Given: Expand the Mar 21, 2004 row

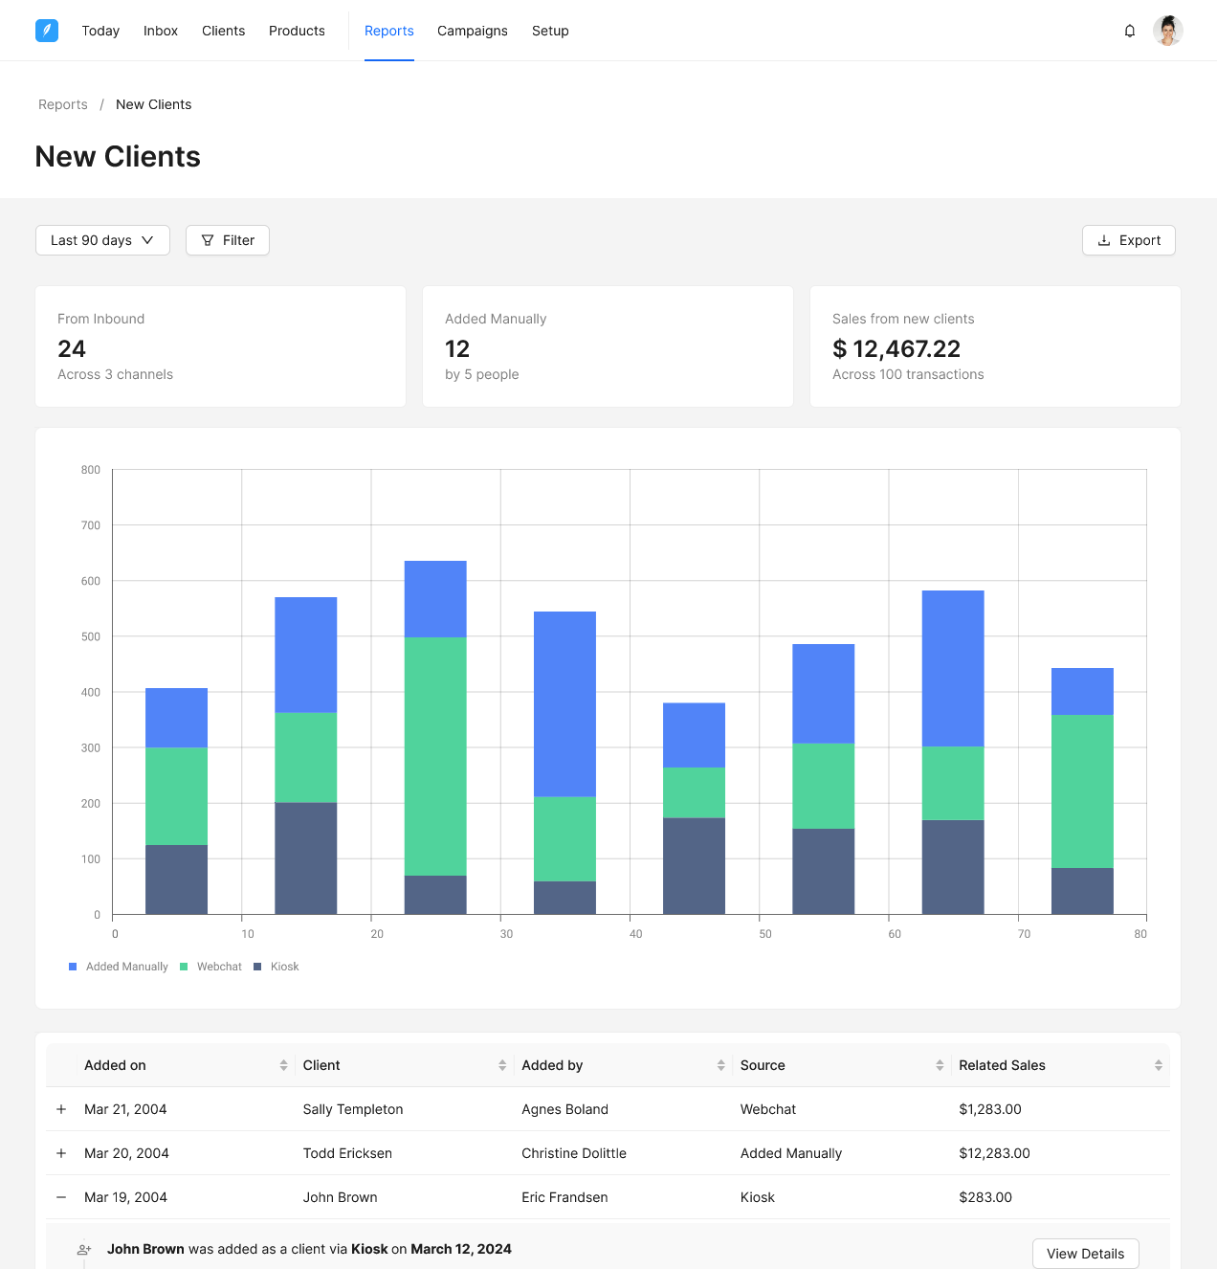Looking at the screenshot, I should (61, 1109).
